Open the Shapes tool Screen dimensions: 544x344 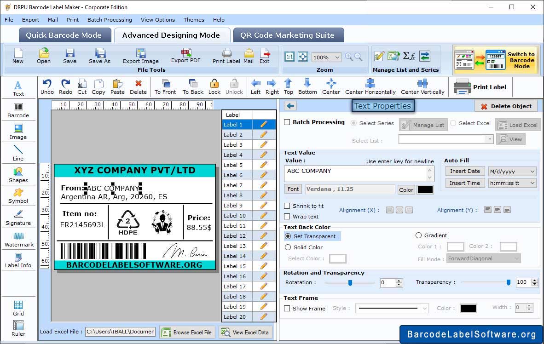pos(18,175)
